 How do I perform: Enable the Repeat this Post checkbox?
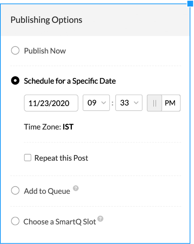(x=28, y=158)
